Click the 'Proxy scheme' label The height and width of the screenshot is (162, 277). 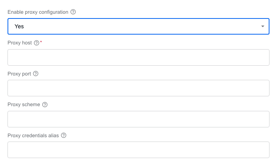coord(24,105)
